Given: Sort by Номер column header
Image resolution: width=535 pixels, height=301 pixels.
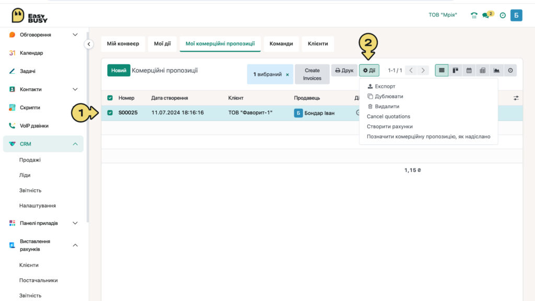Looking at the screenshot, I should click(126, 98).
